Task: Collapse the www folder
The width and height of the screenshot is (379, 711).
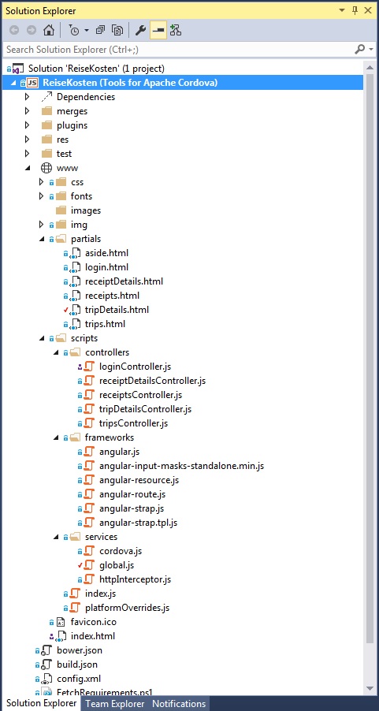Action: click(x=28, y=168)
